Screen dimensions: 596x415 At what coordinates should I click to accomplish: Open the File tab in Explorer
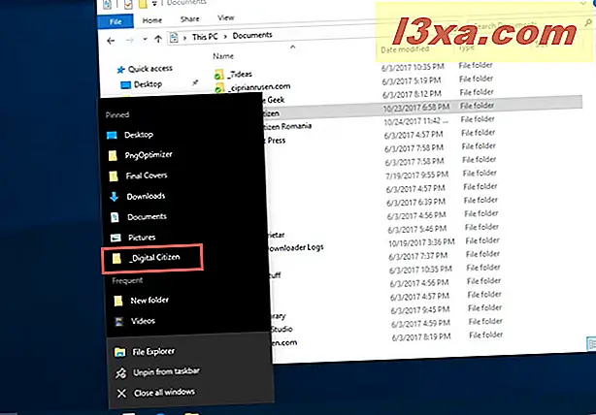(x=116, y=21)
